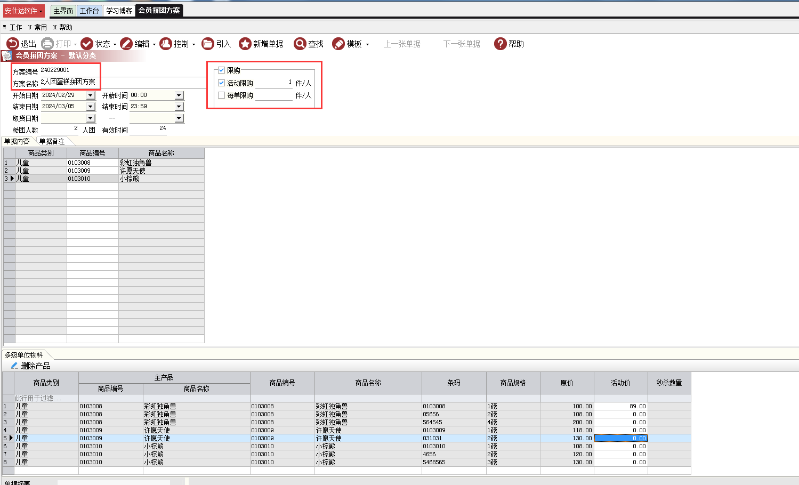This screenshot has width=799, height=485.
Task: Click the 活动价 column header
Action: [621, 383]
